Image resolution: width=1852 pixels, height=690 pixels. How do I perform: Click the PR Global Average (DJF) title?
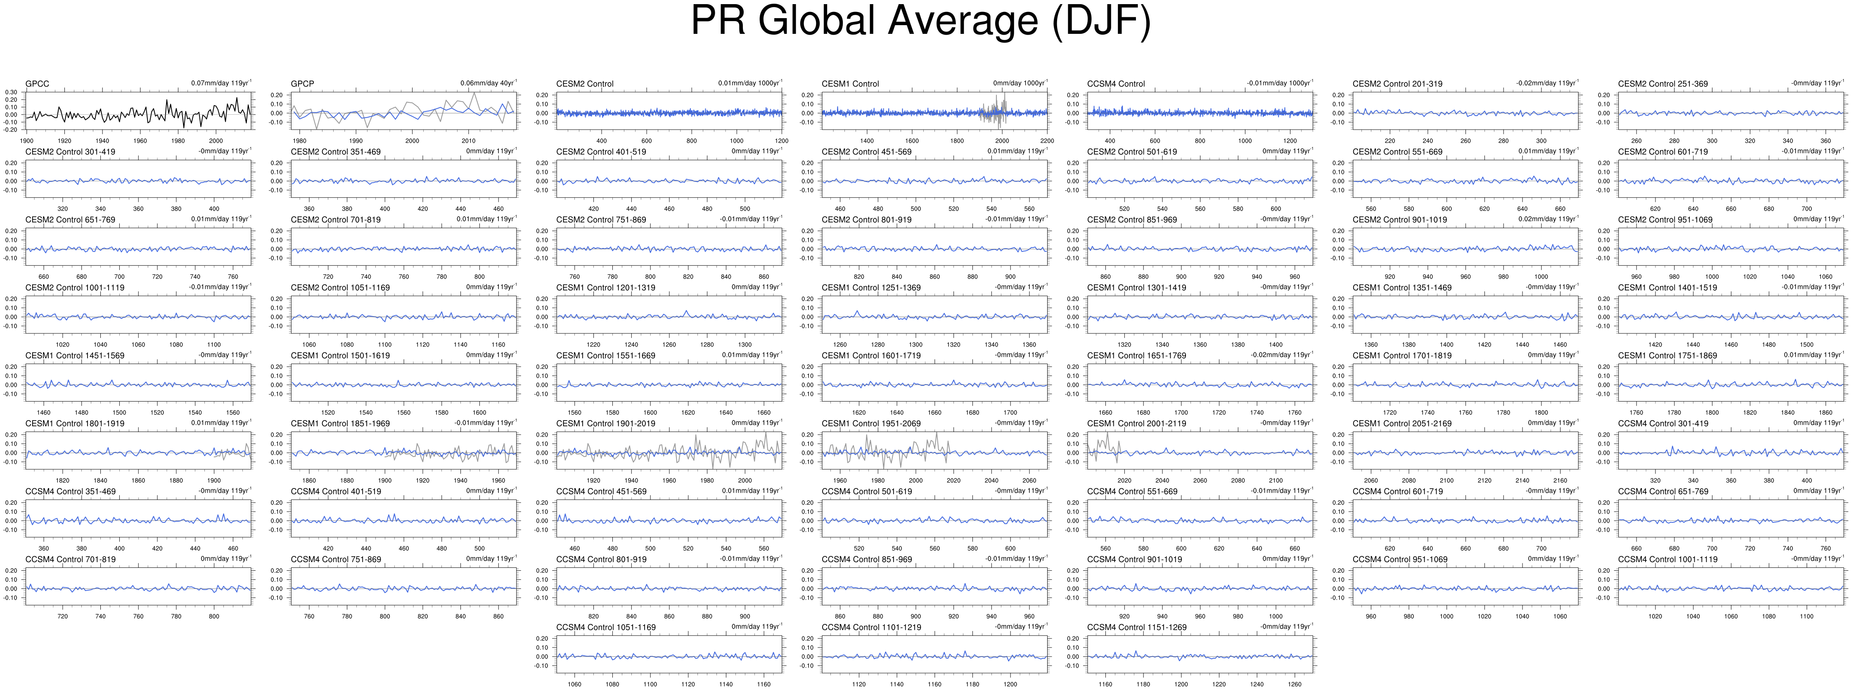click(x=921, y=21)
